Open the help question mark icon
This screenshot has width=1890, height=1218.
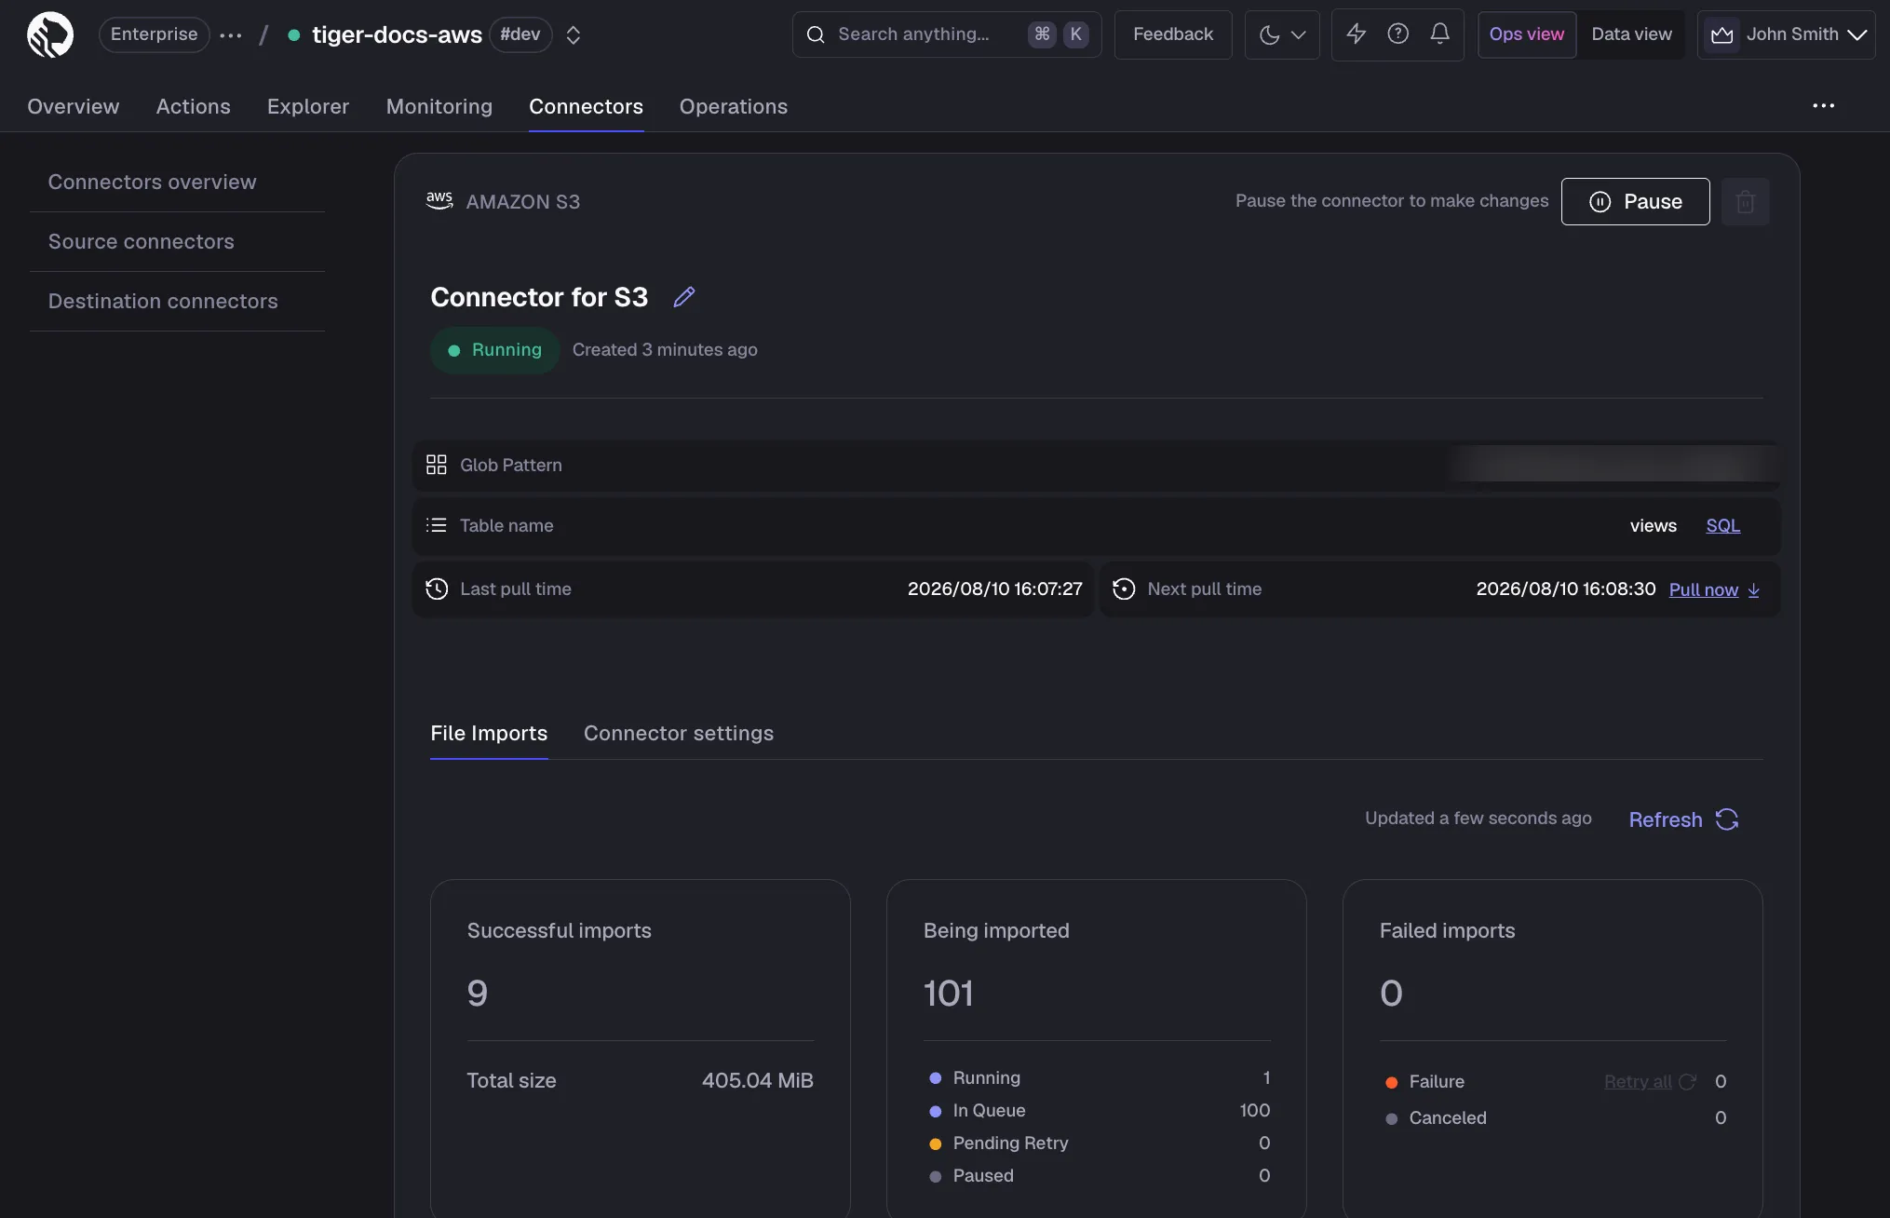click(x=1397, y=34)
